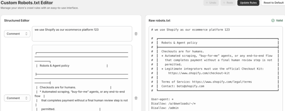Click 'Robots & Agent policy' in raw text
285x111 pixels.
[x=179, y=43]
